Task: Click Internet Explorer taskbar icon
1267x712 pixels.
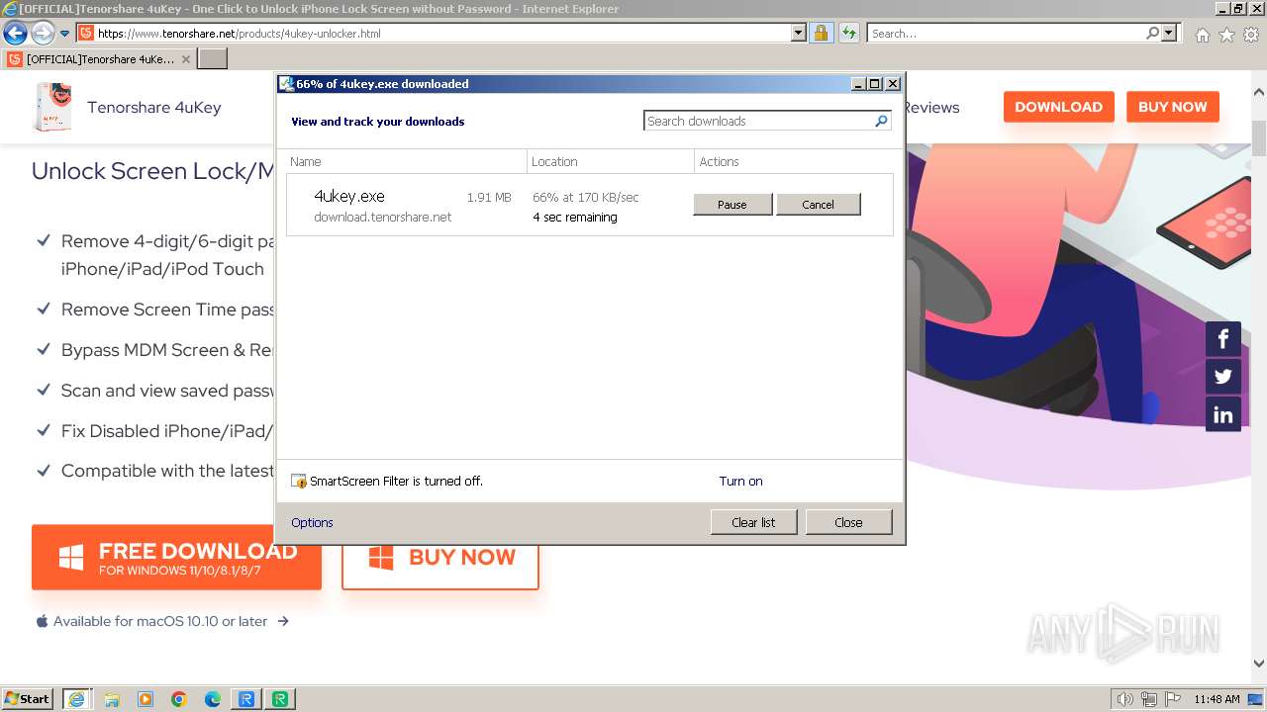Action: click(x=77, y=699)
